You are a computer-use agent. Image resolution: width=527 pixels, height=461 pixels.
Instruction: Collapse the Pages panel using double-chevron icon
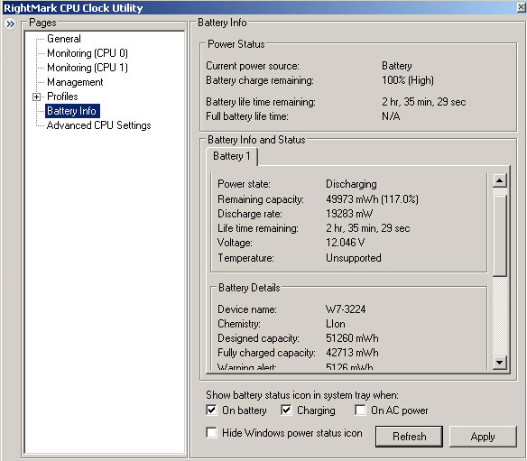point(10,23)
